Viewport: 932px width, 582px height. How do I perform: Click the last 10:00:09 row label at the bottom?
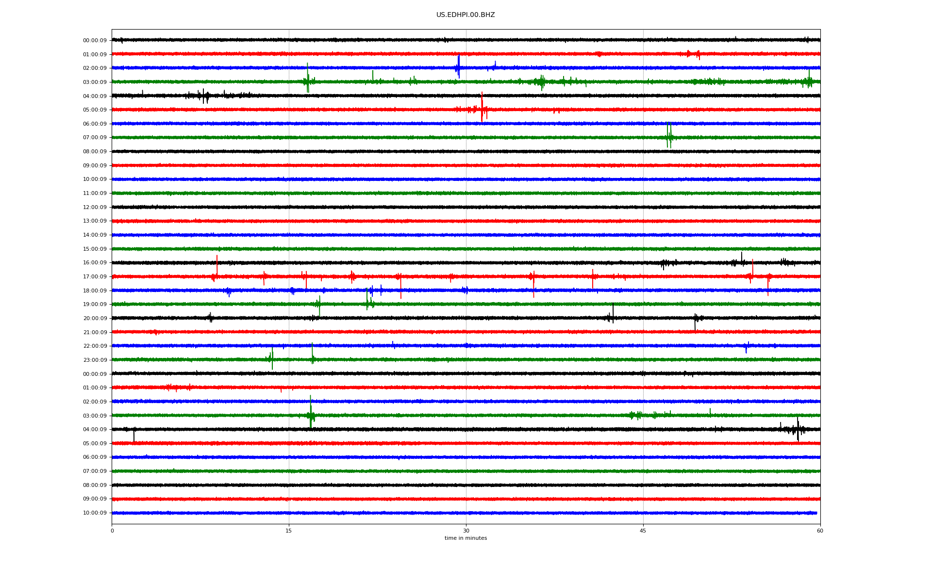click(95, 513)
